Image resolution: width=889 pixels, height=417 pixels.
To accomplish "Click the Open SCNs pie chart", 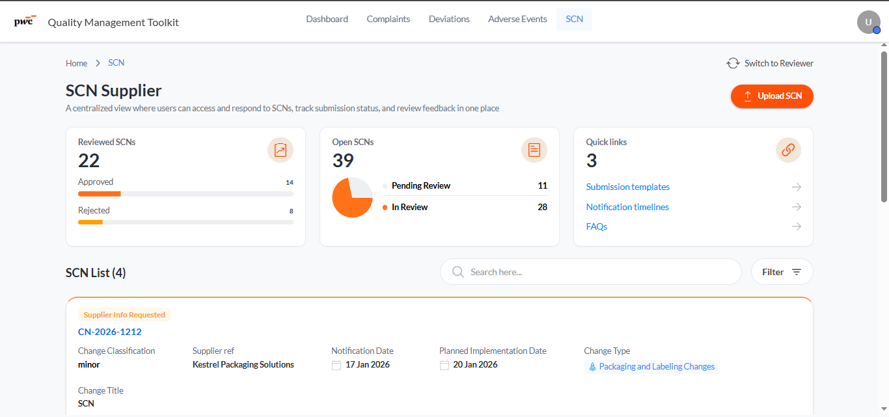I will (352, 198).
